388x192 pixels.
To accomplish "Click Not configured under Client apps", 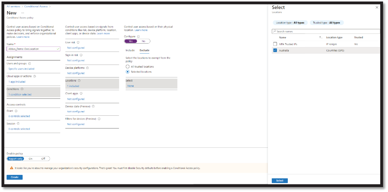I will (76, 99).
